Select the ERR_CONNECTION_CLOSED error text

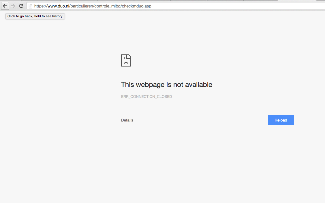coord(146,97)
